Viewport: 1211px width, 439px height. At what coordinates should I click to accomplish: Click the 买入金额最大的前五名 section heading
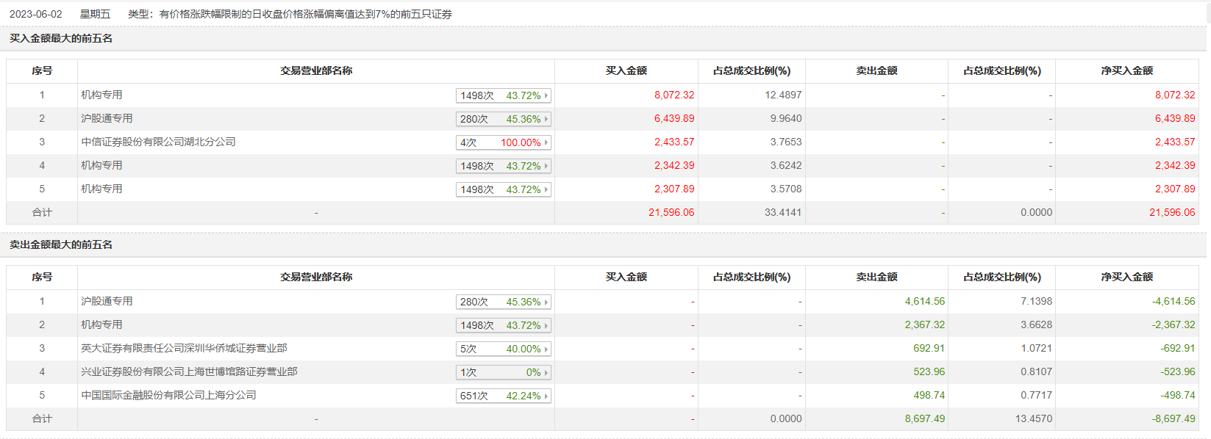61,38
